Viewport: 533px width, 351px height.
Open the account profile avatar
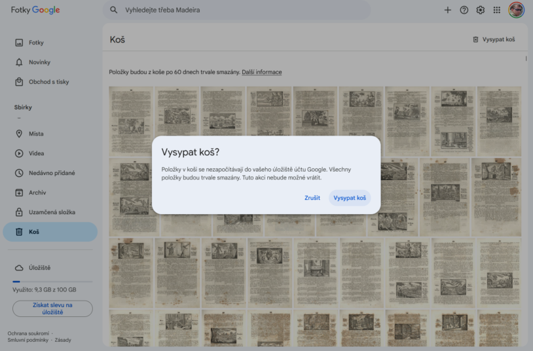[516, 10]
